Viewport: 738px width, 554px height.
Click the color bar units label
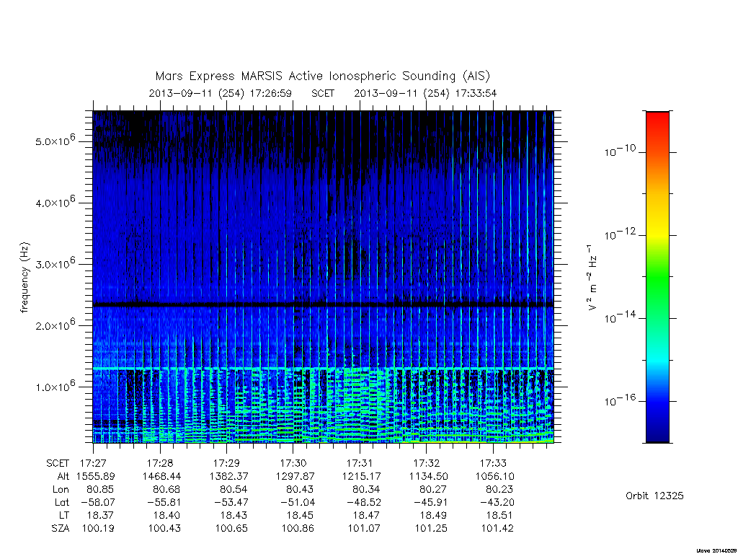[592, 278]
